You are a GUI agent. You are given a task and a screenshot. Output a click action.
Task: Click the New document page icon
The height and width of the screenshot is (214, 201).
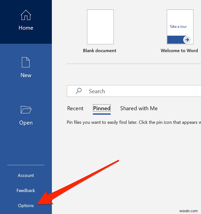click(x=26, y=62)
